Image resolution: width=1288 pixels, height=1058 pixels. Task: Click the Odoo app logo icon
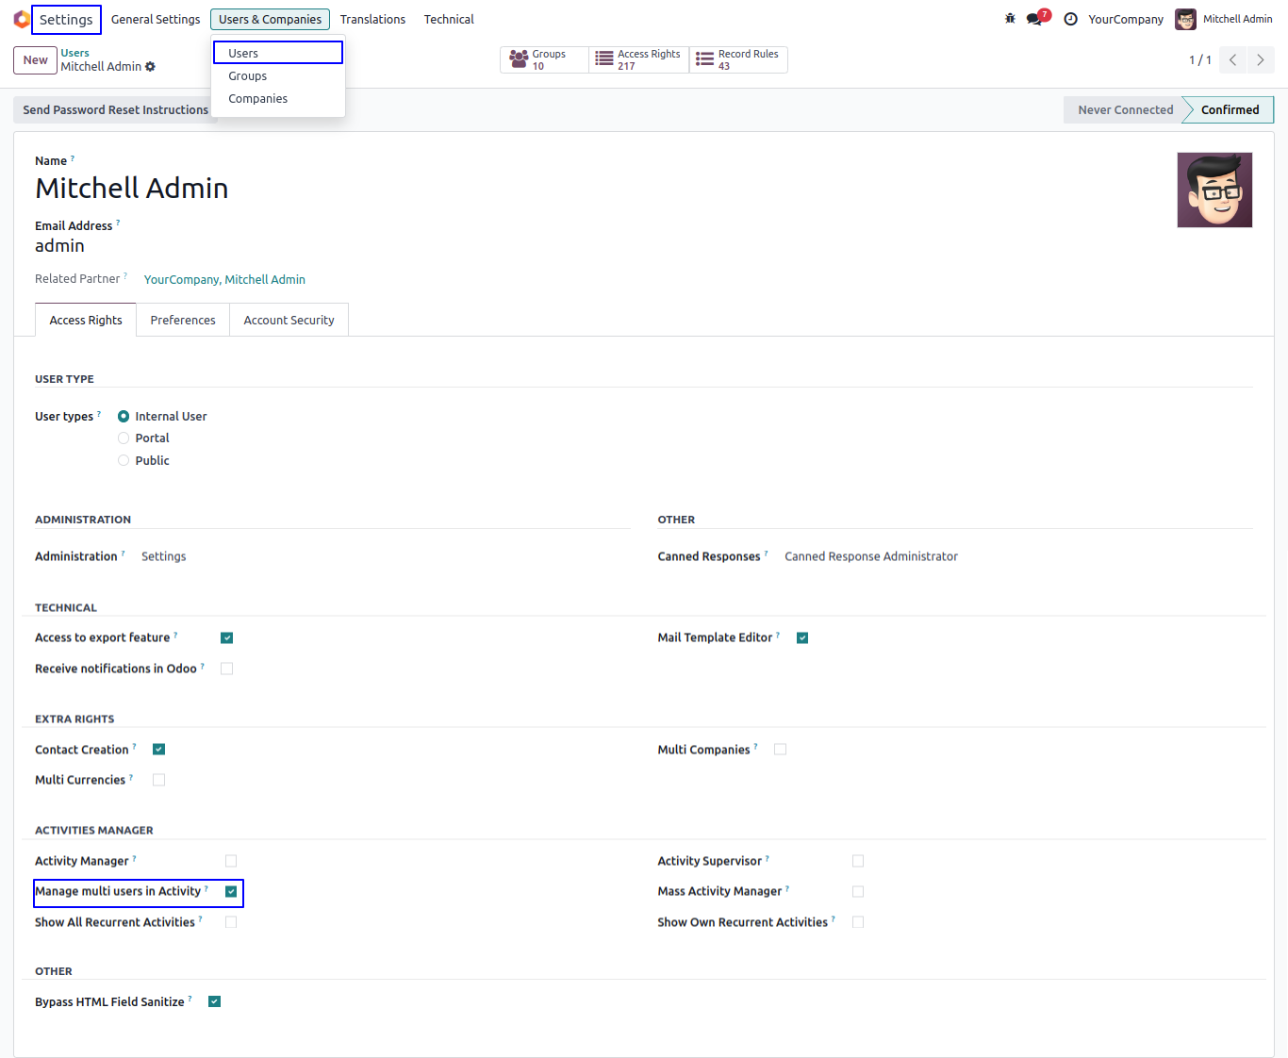22,19
